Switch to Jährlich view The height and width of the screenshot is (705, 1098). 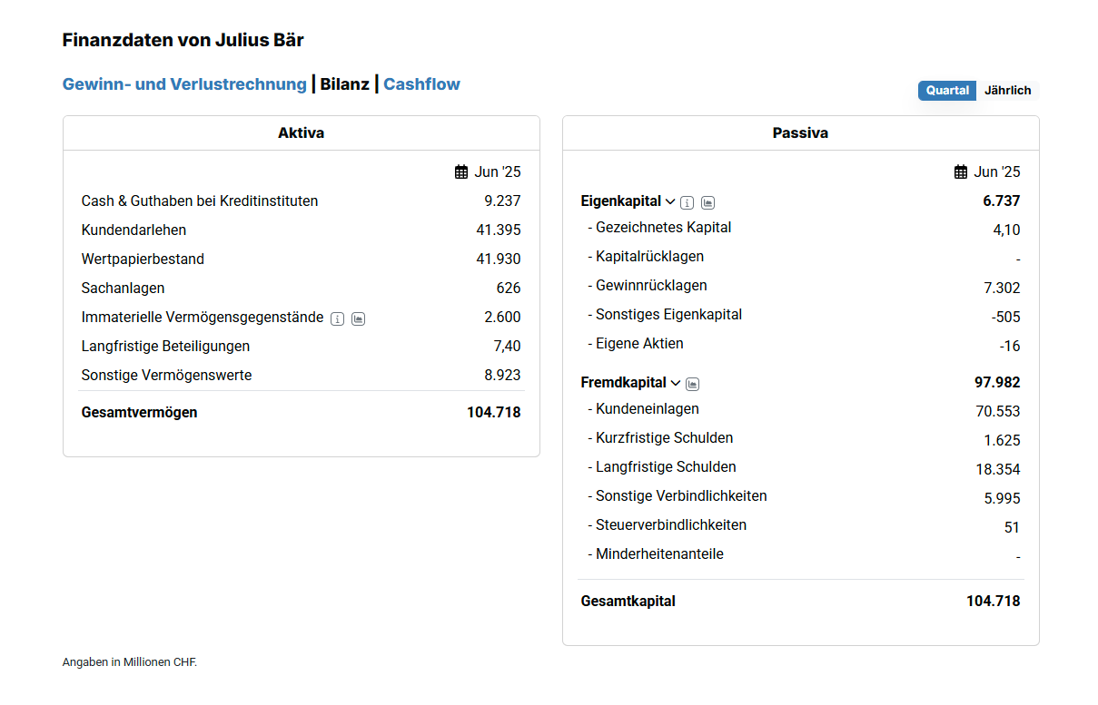(x=1007, y=91)
